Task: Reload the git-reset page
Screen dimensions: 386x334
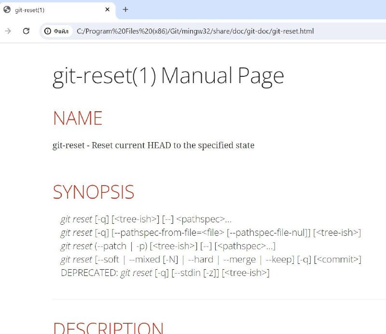Action: coord(26,31)
